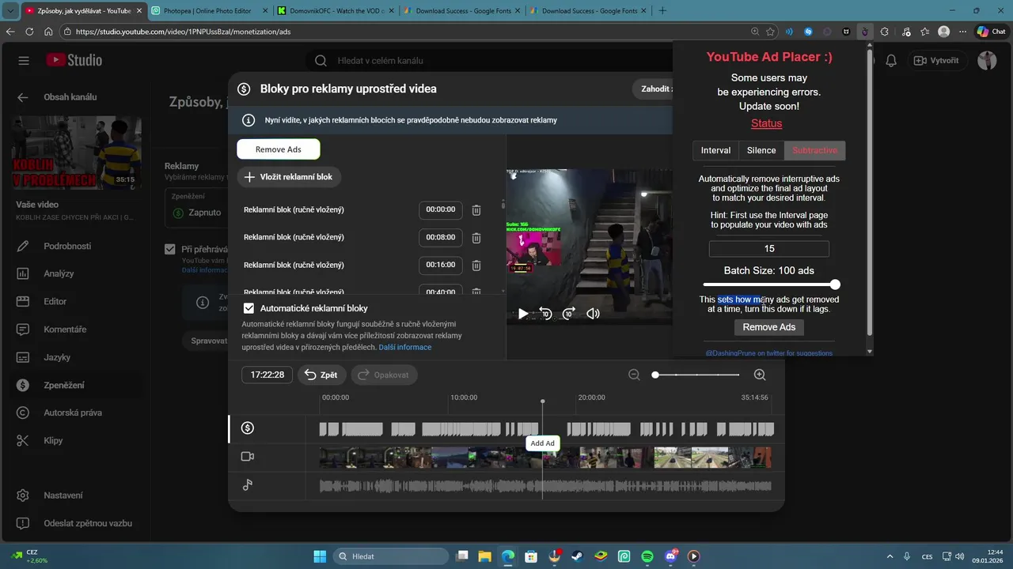Delete the ad block at 00:00:00
The image size is (1013, 569).
(x=476, y=210)
